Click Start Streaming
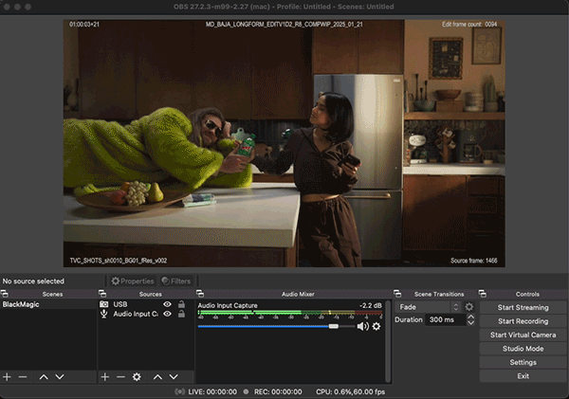The image size is (569, 399). click(523, 308)
